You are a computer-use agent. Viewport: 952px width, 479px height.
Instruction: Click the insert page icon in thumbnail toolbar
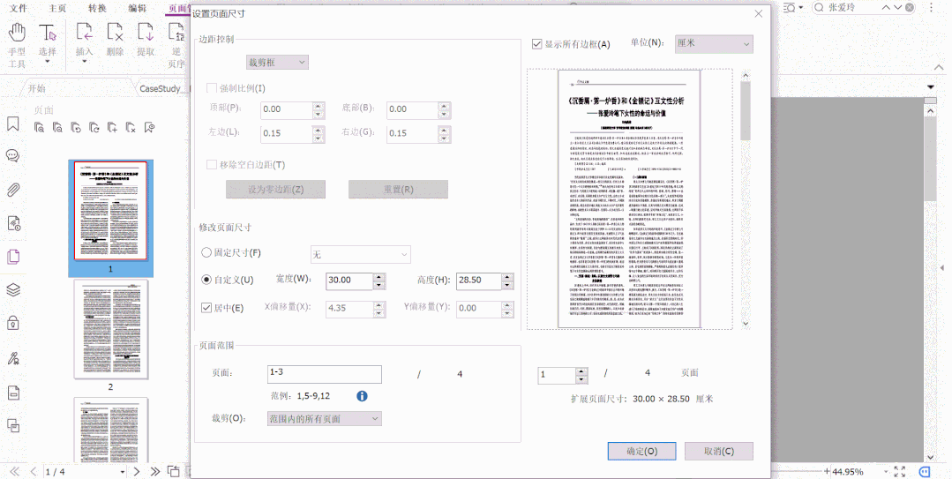[x=112, y=128]
